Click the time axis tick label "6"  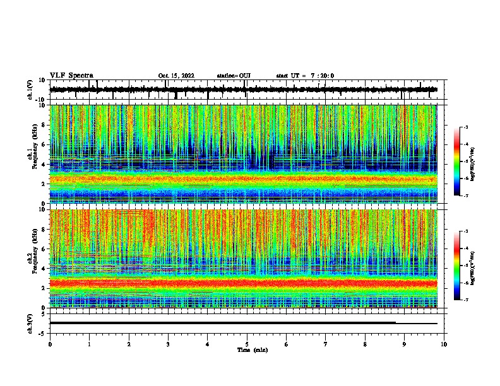click(287, 344)
